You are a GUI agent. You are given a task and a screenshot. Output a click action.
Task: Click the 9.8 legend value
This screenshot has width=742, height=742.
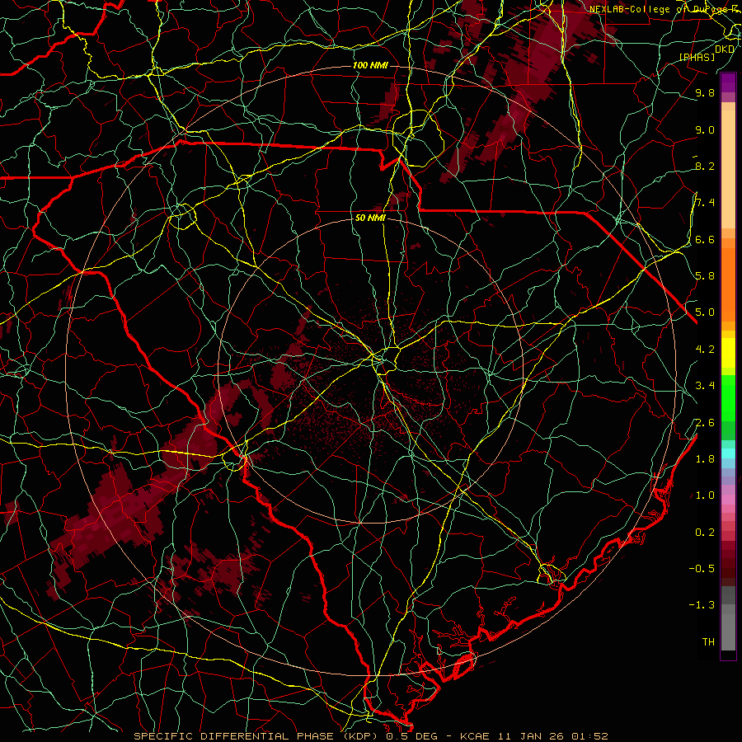(705, 92)
